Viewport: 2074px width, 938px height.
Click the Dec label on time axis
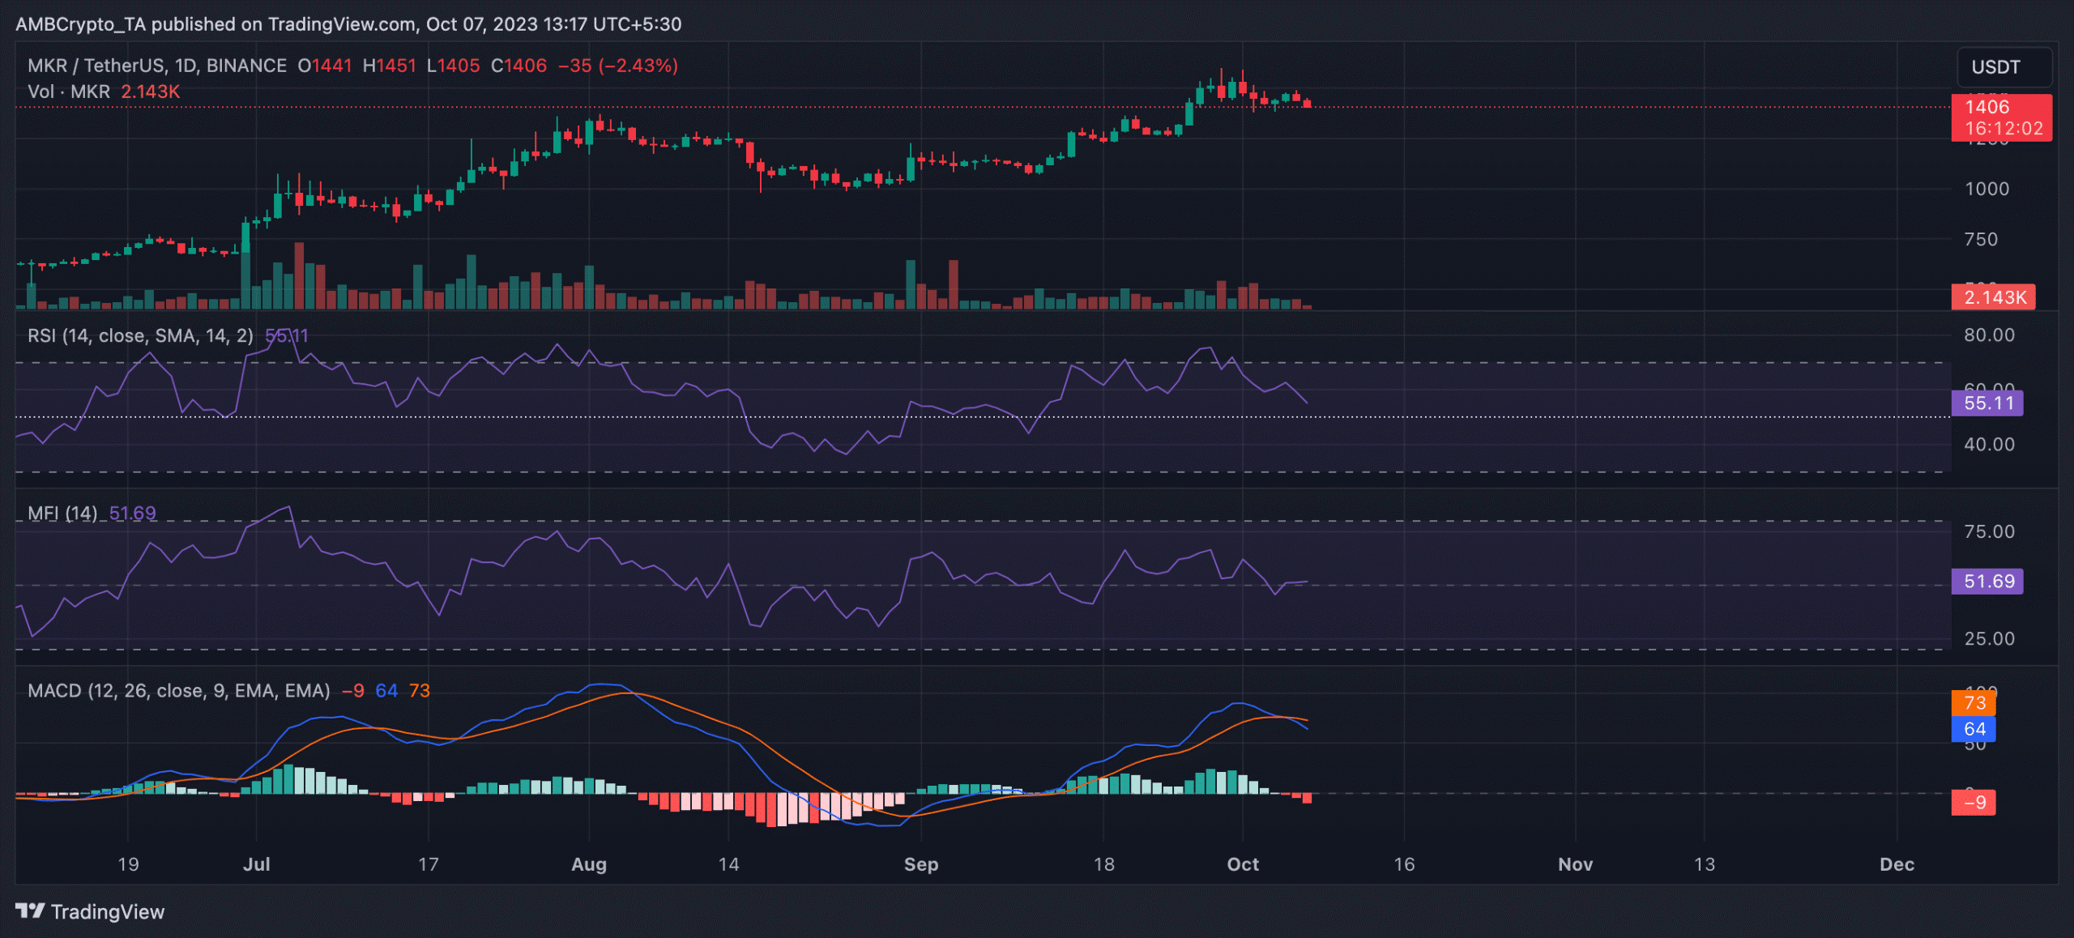point(1897,864)
